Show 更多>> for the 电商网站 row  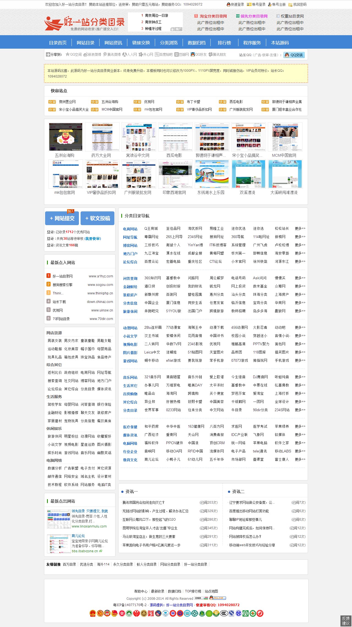point(300,228)
